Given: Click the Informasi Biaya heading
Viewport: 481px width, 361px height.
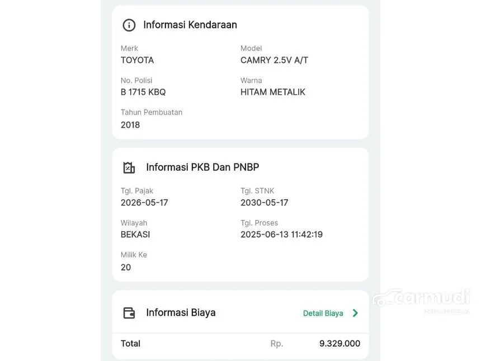Looking at the screenshot, I should click(x=181, y=312).
